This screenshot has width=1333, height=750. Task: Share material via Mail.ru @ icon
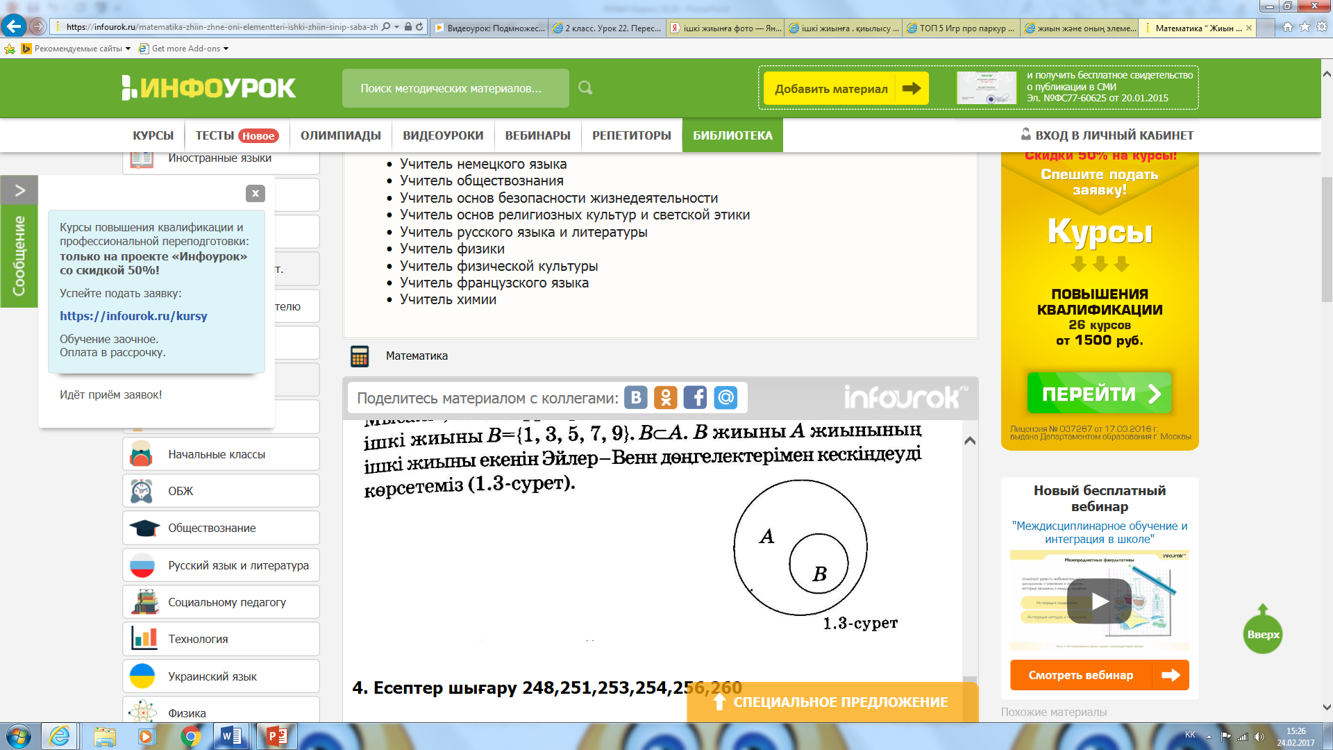point(725,397)
